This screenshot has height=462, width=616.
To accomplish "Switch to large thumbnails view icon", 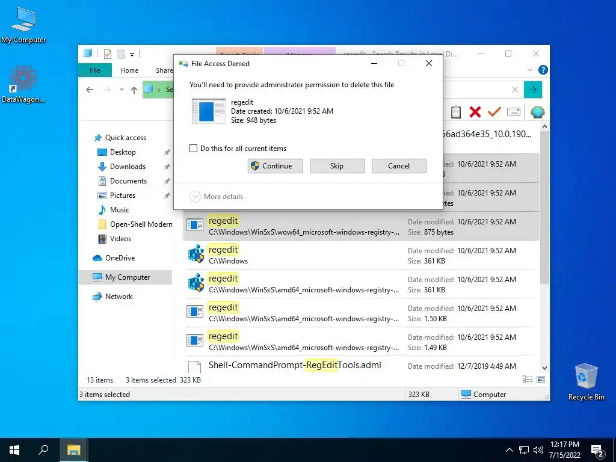I will [541, 380].
